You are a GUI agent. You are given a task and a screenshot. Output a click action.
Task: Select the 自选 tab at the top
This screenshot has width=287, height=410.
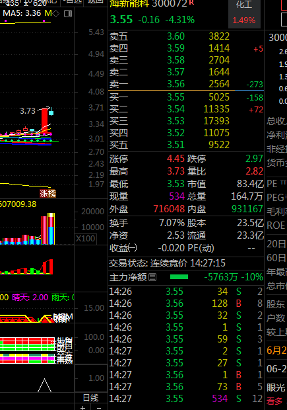coord(74,1)
